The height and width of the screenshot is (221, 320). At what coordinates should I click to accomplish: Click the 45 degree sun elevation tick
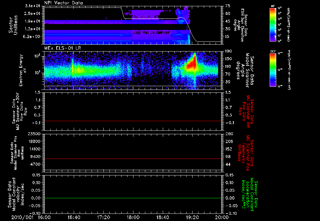click(227, 21)
